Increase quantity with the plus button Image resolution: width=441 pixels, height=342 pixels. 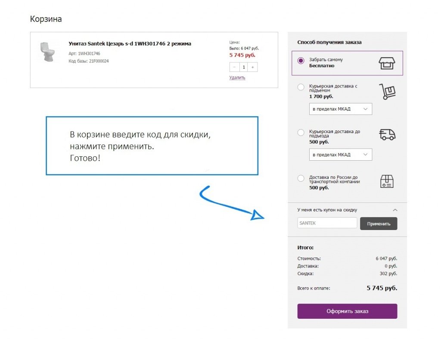[252, 67]
